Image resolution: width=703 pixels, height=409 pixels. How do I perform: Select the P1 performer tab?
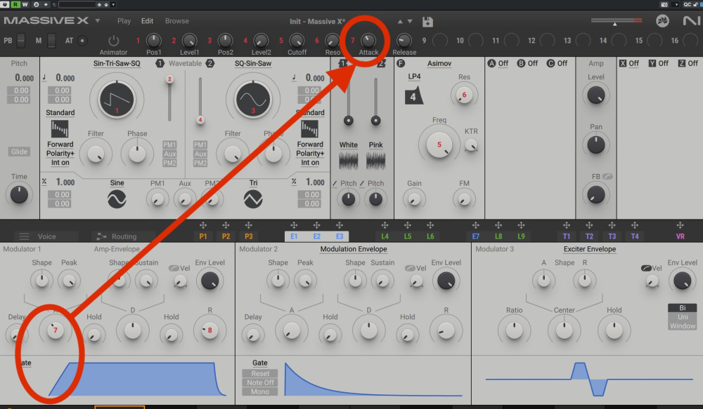tap(203, 236)
